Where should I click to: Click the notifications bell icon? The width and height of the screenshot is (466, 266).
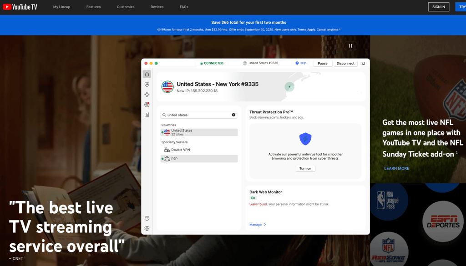[364, 63]
